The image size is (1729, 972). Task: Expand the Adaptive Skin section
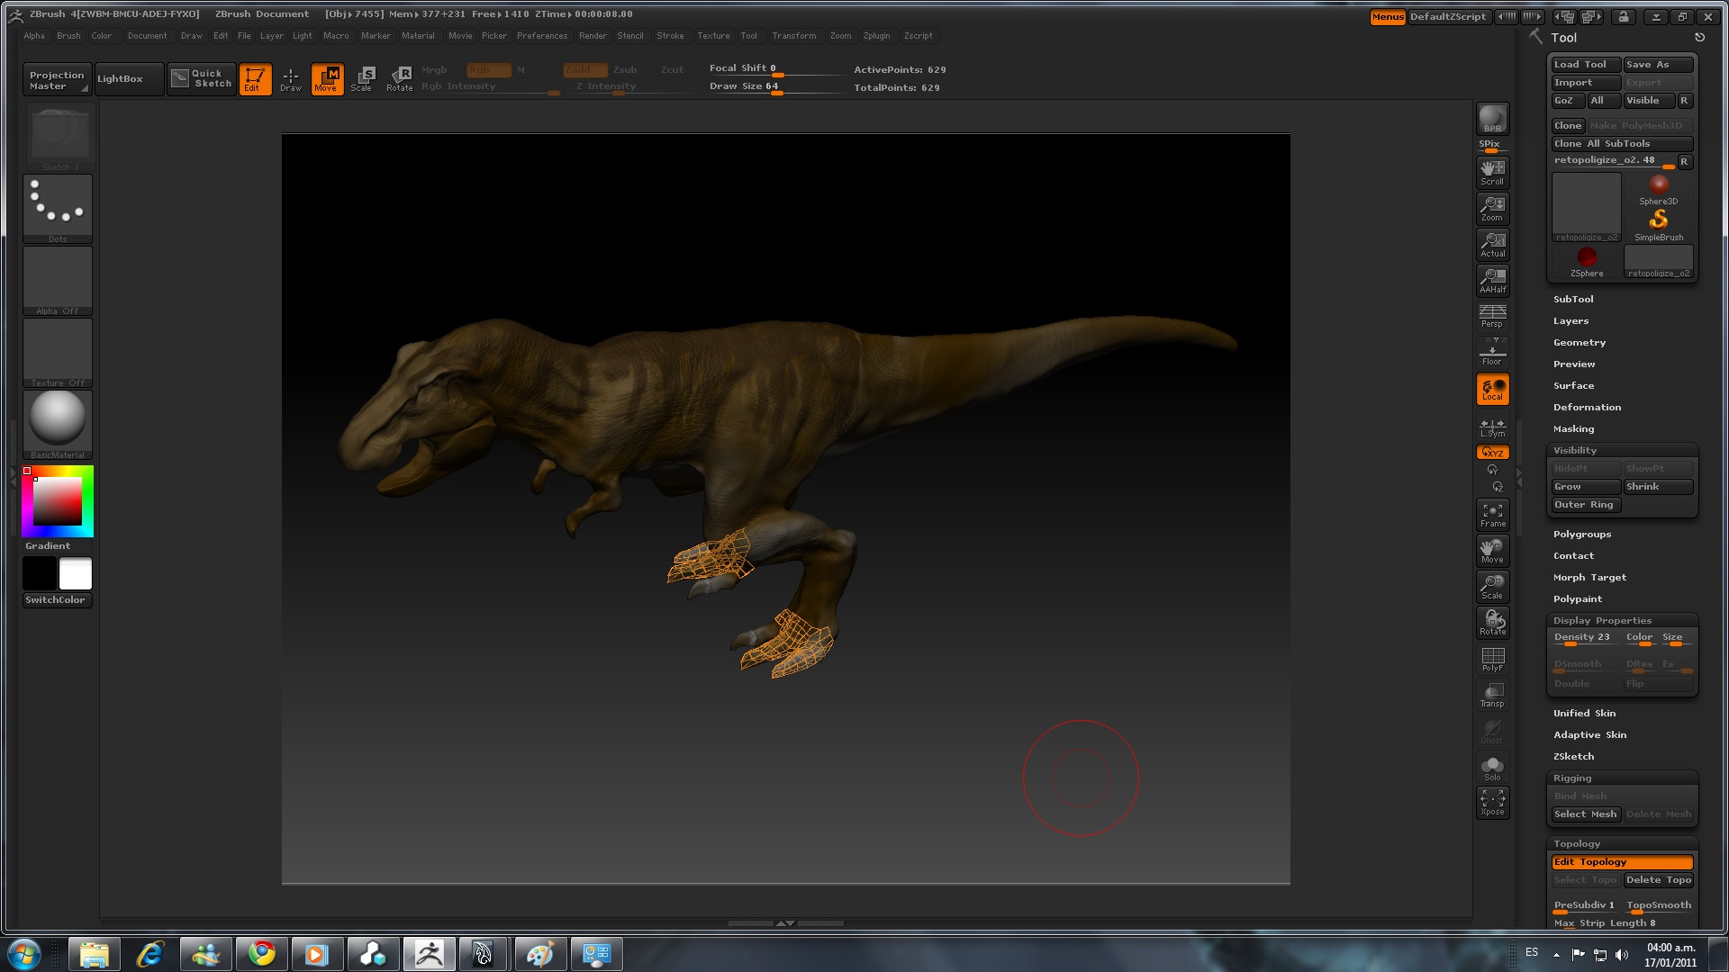point(1589,734)
